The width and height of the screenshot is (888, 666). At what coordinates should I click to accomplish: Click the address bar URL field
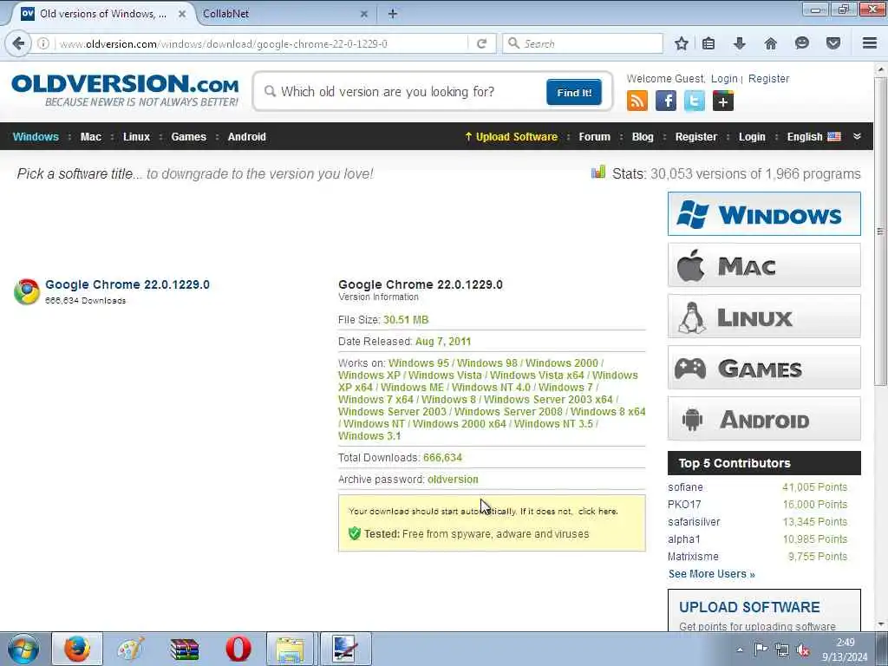click(260, 43)
